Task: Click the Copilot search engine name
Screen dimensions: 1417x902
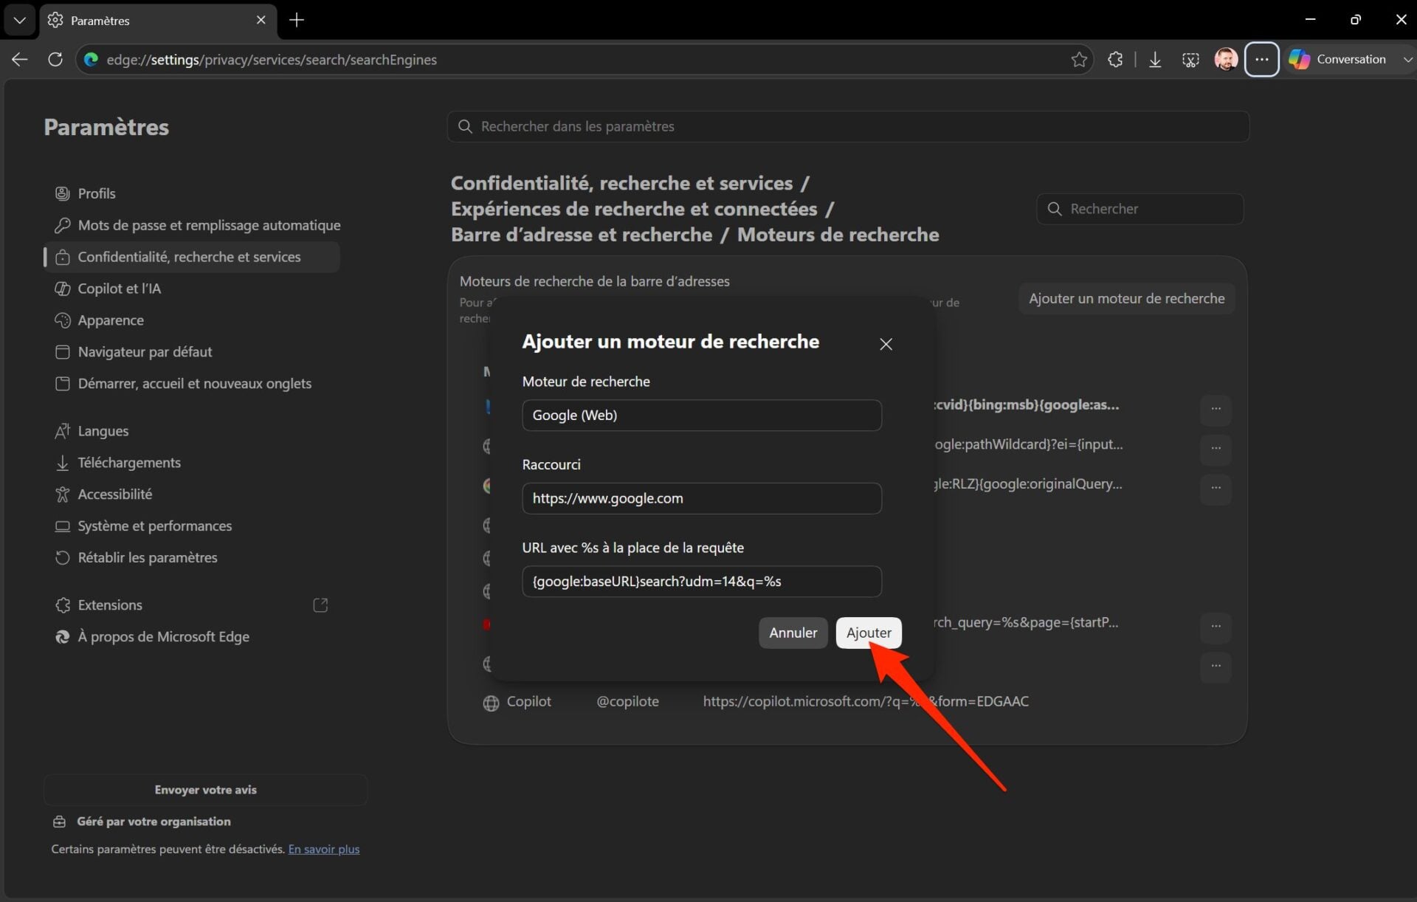Action: [x=528, y=702]
